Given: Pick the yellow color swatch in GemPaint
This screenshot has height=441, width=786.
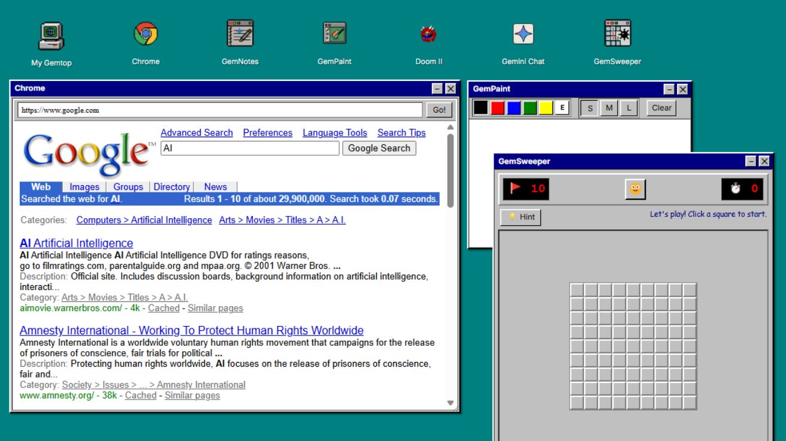Looking at the screenshot, I should click(546, 108).
